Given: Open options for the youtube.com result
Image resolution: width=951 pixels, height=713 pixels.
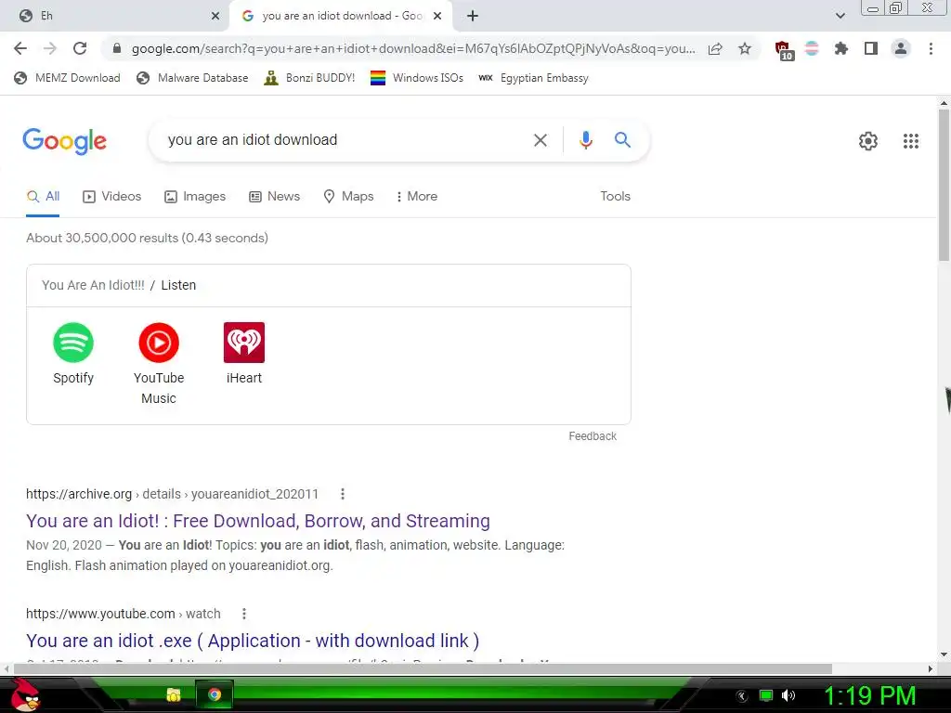Looking at the screenshot, I should pyautogui.click(x=244, y=614).
